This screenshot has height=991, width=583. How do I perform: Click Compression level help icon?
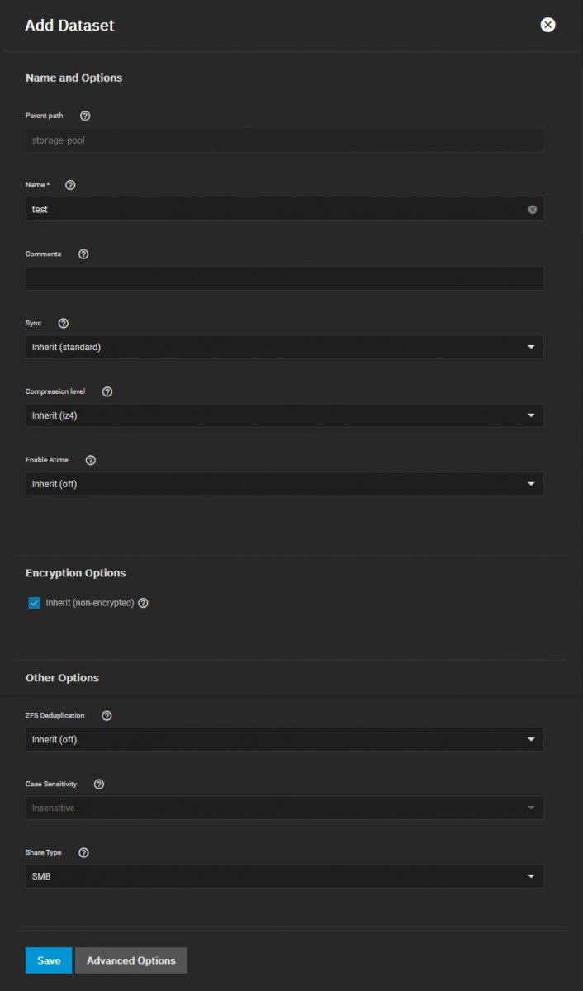(107, 391)
